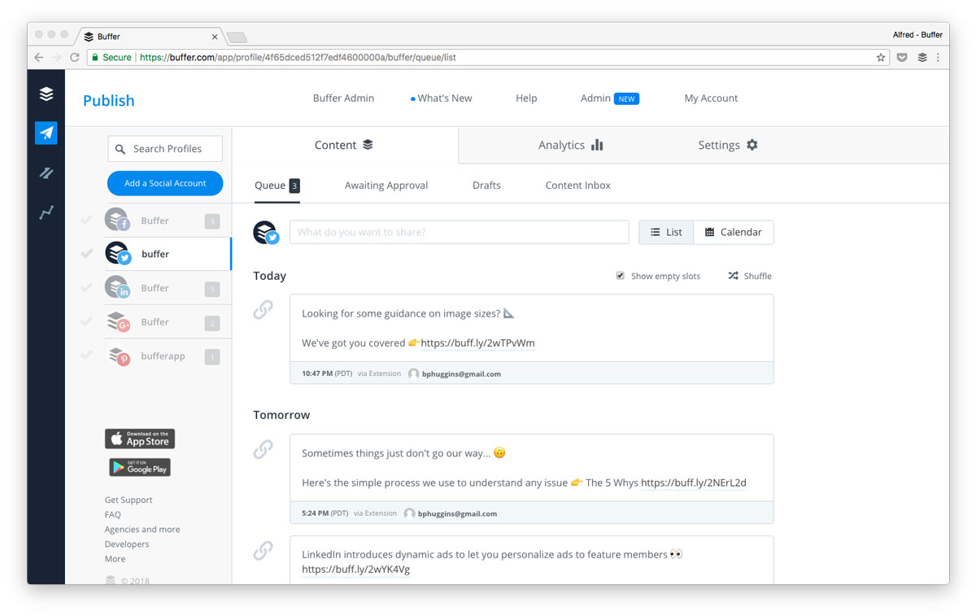The width and height of the screenshot is (976, 616).
Task: Click the Download on the App Store badge
Action: coord(140,439)
